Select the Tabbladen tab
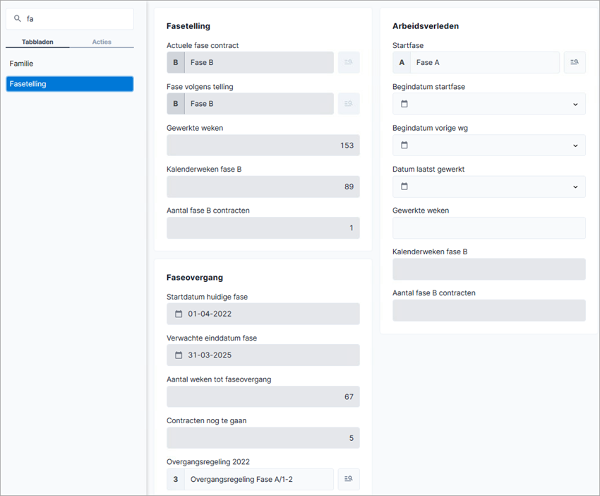The width and height of the screenshot is (600, 496). click(x=37, y=42)
